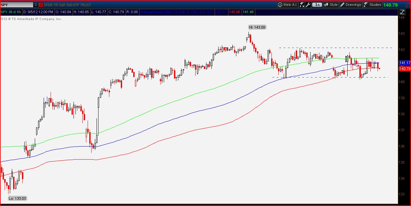
Task: Click the blue 141.17 study value
Action: pyautogui.click(x=221, y=12)
